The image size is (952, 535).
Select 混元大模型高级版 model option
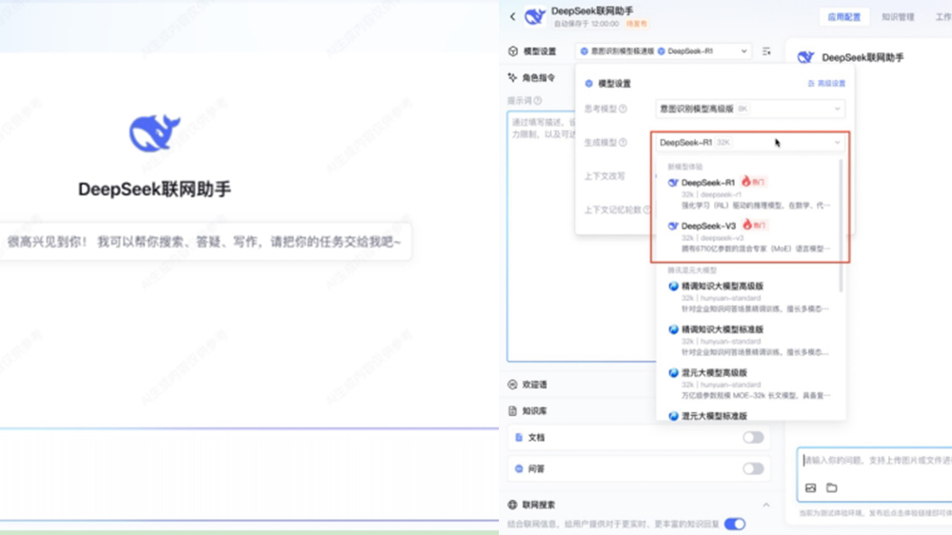pos(749,384)
